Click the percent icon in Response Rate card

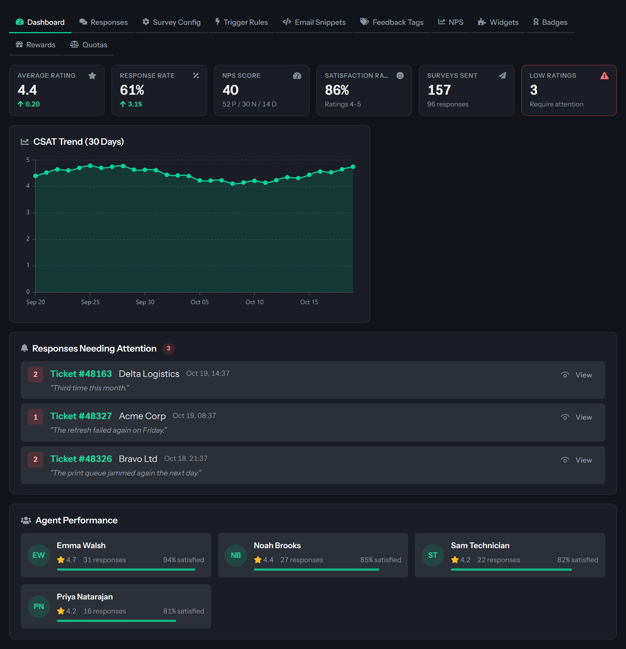pos(196,76)
